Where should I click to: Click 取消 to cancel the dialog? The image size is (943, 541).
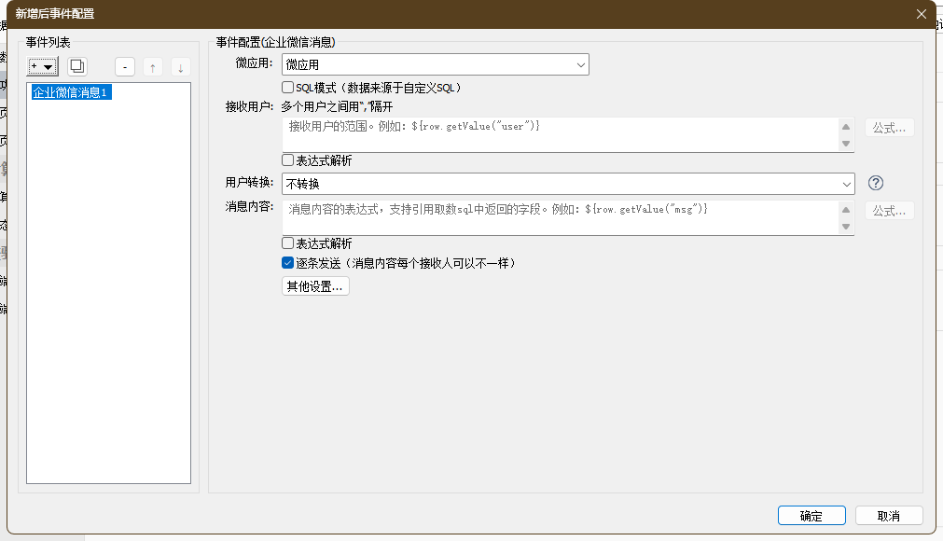[x=888, y=516]
